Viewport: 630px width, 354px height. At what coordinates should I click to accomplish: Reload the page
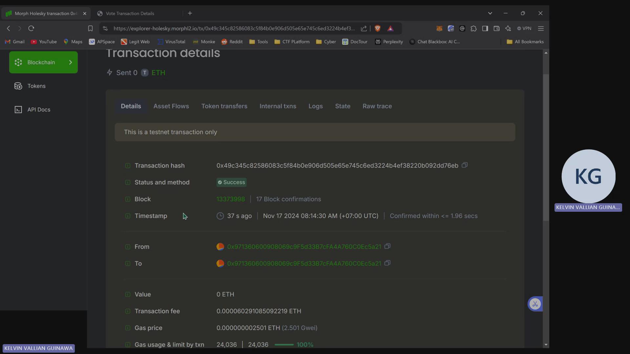click(31, 29)
